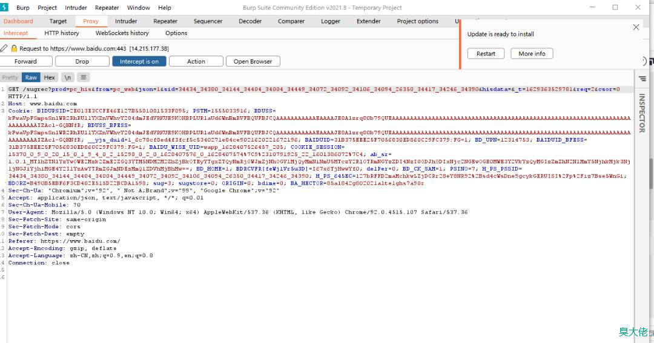The width and height of the screenshot is (654, 343).
Task: Click the Accept-Language header line
Action: coord(81,255)
